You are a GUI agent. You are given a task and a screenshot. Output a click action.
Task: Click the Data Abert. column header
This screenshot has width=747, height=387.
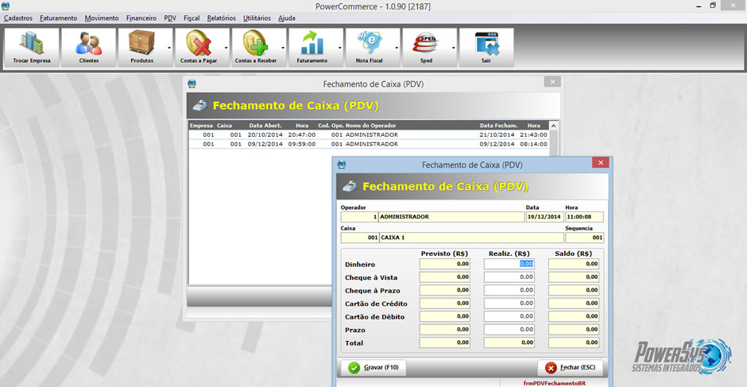[265, 126]
